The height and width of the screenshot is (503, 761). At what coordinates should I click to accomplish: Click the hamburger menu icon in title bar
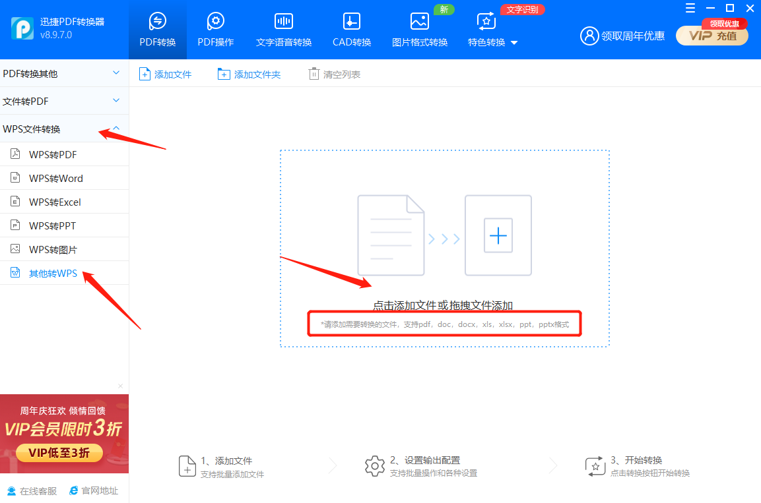coord(690,9)
